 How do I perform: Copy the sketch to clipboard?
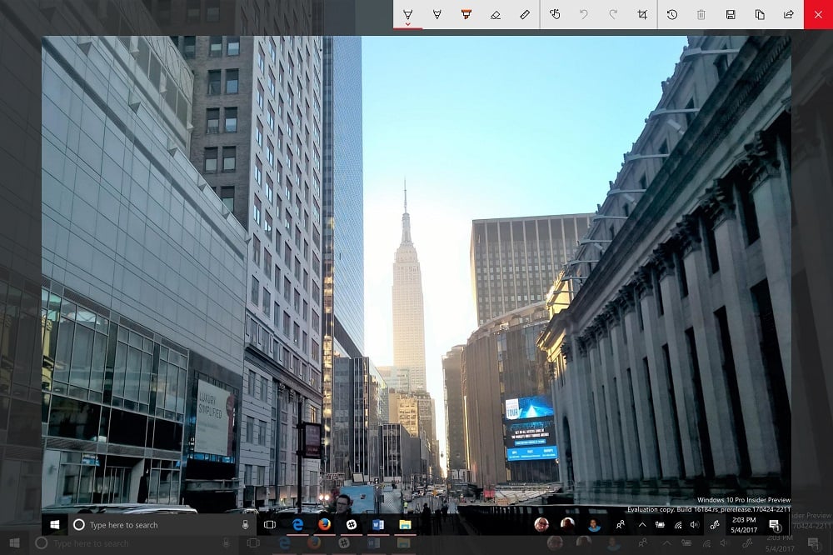760,15
